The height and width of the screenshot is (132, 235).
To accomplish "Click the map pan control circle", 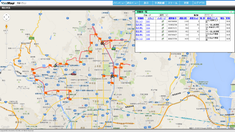I will (x=6, y=17).
